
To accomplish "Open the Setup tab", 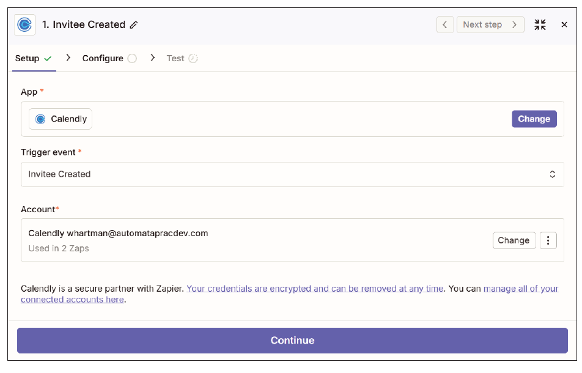I will 34,58.
